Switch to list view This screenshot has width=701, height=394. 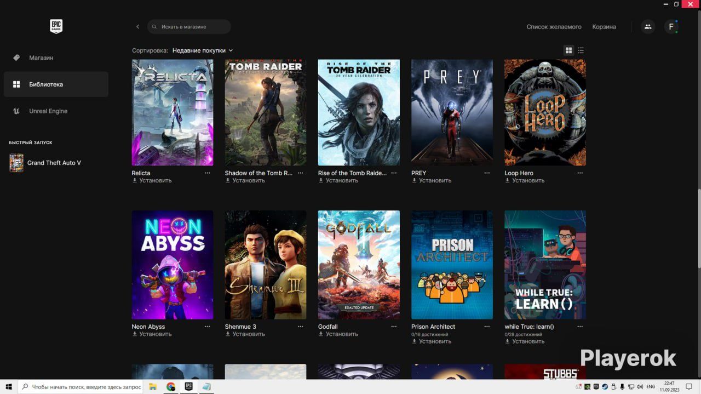click(581, 50)
